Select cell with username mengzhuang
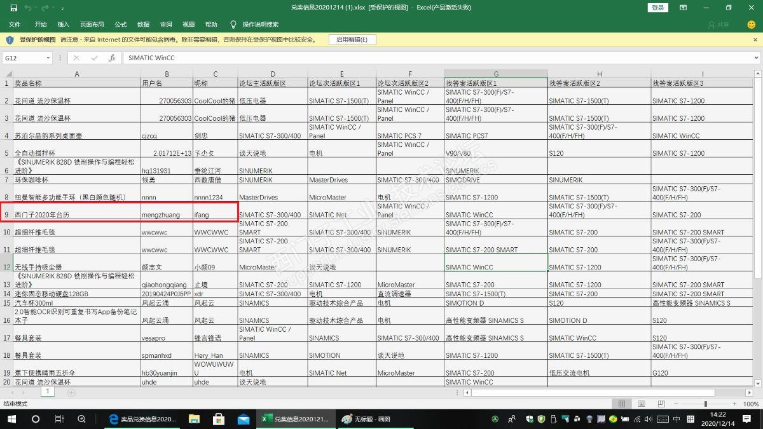763x429 pixels. [167, 210]
